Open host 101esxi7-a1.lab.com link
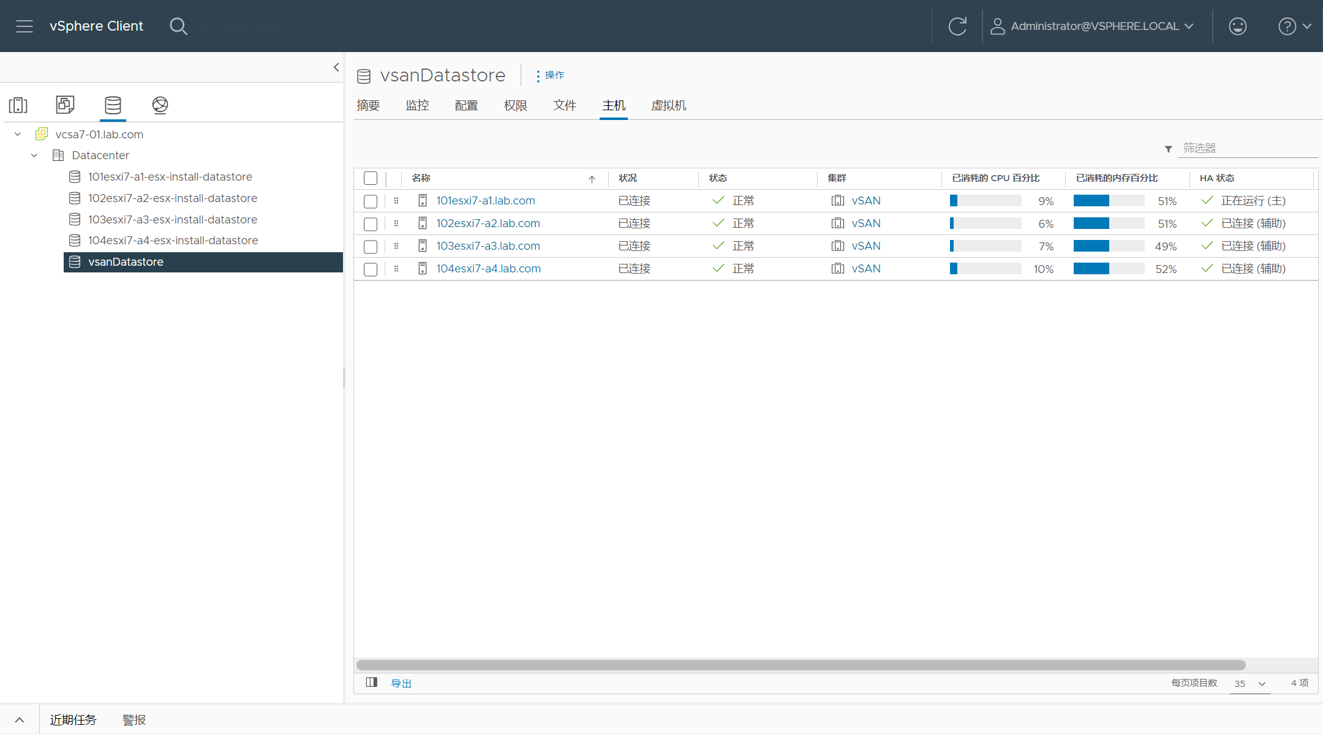Viewport: 1323px width, 734px height. point(486,201)
